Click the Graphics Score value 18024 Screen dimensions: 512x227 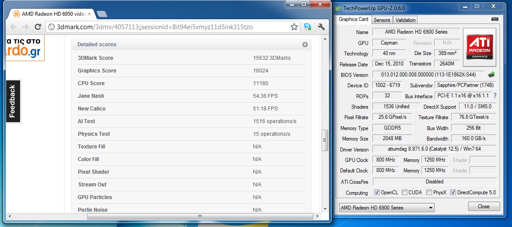(x=260, y=71)
